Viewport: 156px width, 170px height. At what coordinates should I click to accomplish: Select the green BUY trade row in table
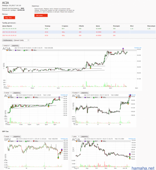(x=79, y=29)
